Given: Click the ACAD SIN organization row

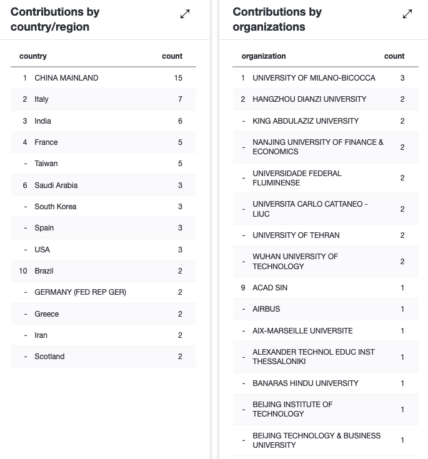Looking at the screenshot, I should [x=326, y=288].
